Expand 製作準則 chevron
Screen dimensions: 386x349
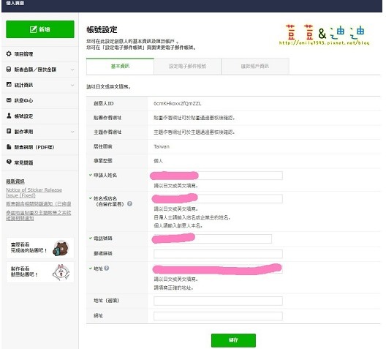point(72,132)
